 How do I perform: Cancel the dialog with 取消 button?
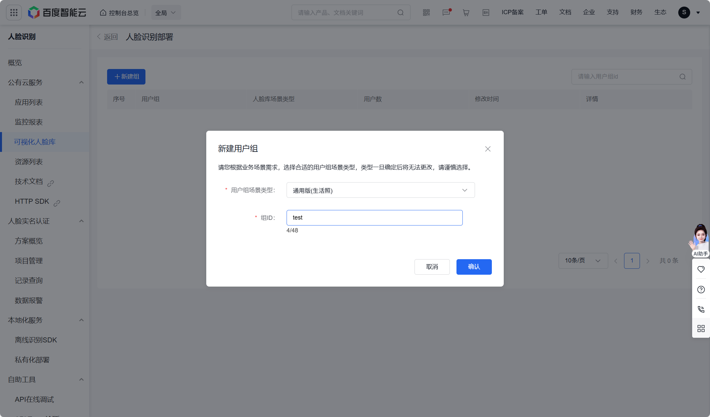432,267
